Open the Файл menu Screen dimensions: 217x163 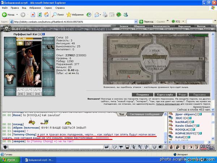coord(5,8)
